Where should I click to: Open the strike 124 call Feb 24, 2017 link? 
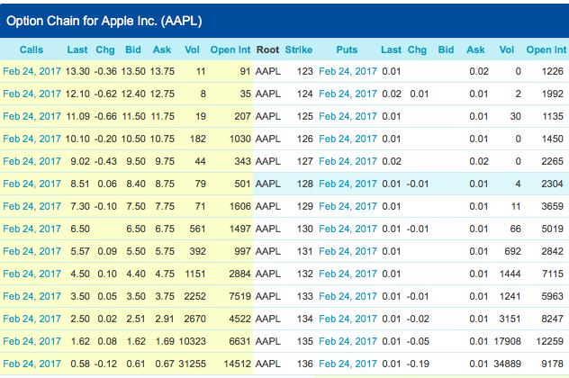point(32,94)
